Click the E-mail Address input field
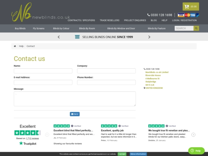The height and width of the screenshot is (156, 208). pyautogui.click(x=43, y=82)
